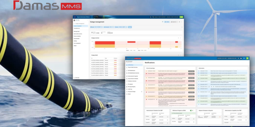Viewport: 255px width, 127px height.
Task: Click the Notifications page heading
Action: point(150,63)
